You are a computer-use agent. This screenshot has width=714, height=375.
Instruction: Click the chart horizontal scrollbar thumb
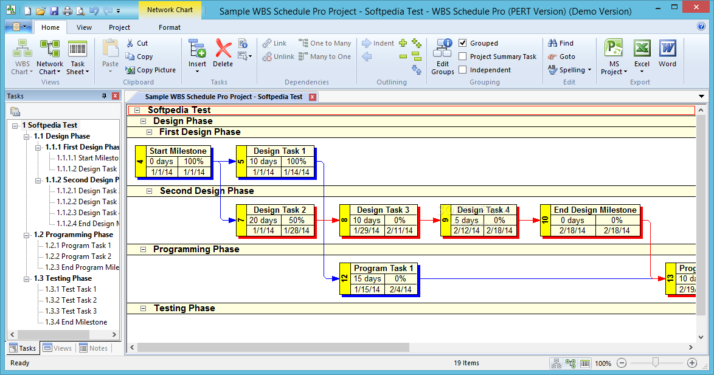273,348
